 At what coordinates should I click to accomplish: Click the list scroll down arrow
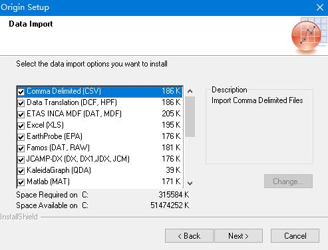190,184
